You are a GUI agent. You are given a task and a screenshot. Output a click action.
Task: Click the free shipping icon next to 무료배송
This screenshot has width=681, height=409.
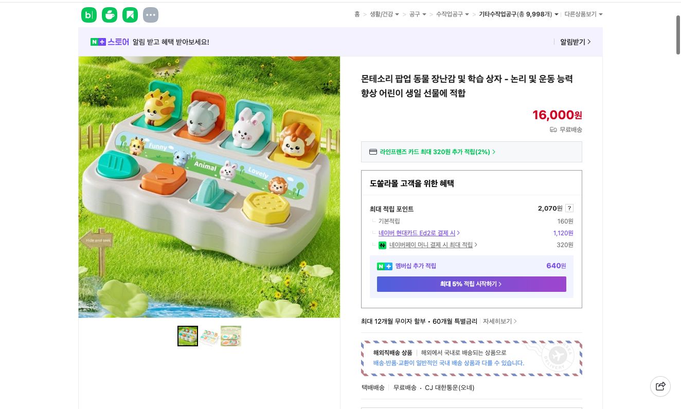553,129
